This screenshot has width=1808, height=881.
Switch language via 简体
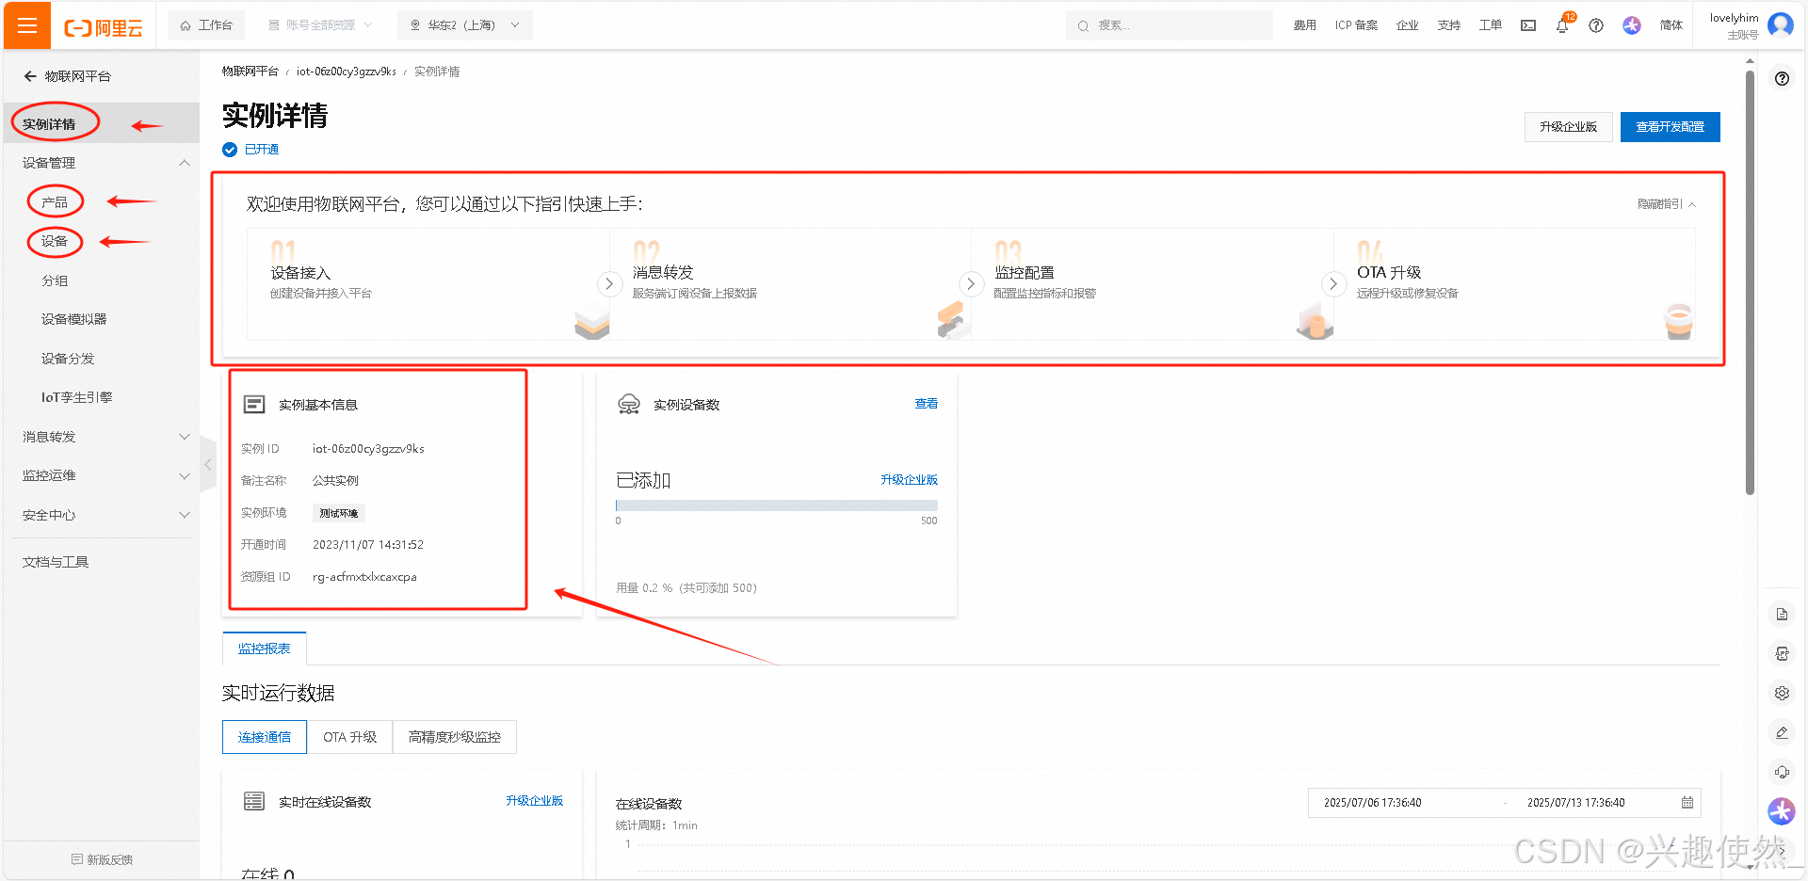tap(1671, 25)
